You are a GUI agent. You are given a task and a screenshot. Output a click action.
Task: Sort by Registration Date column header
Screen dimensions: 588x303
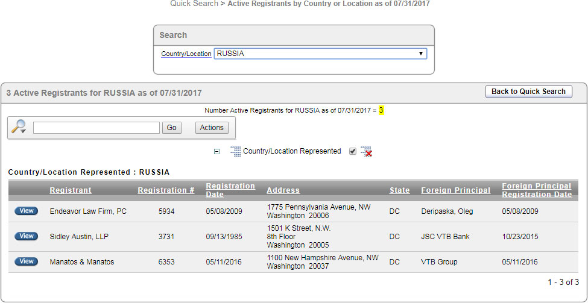point(230,190)
